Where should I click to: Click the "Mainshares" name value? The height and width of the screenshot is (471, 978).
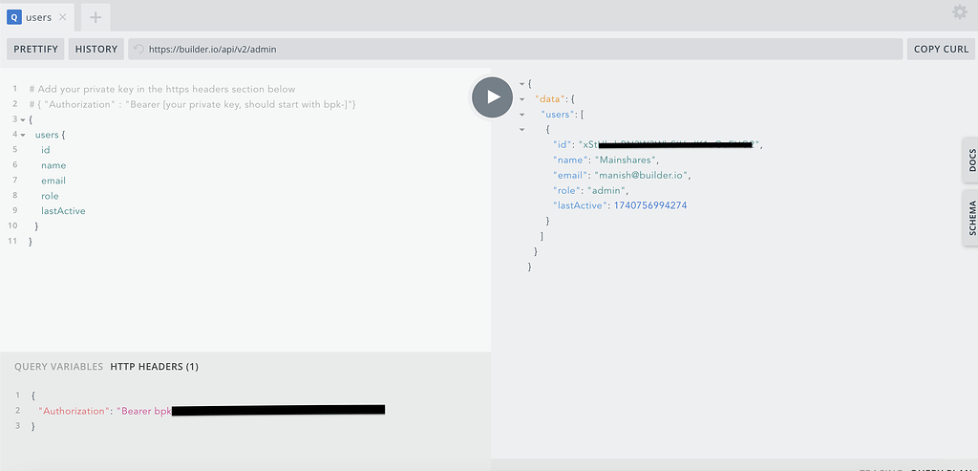(627, 160)
